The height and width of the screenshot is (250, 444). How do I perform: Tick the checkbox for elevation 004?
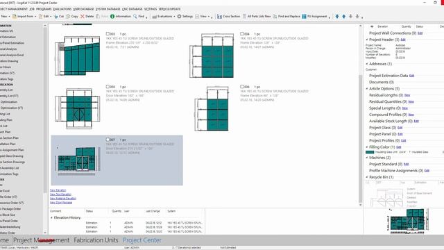tap(242, 34)
